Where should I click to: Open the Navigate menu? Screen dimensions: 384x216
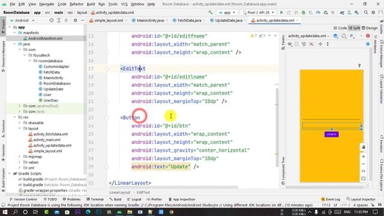[x=47, y=4]
